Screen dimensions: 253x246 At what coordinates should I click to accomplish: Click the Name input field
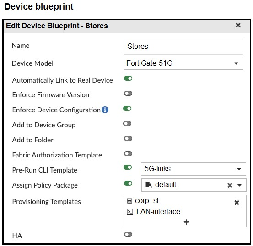click(x=183, y=47)
